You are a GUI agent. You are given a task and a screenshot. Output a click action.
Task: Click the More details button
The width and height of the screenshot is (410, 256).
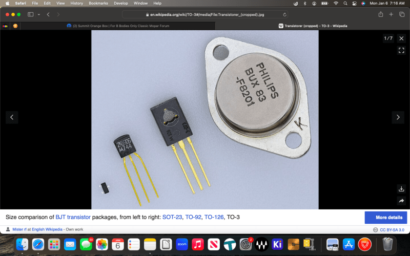click(x=386, y=217)
